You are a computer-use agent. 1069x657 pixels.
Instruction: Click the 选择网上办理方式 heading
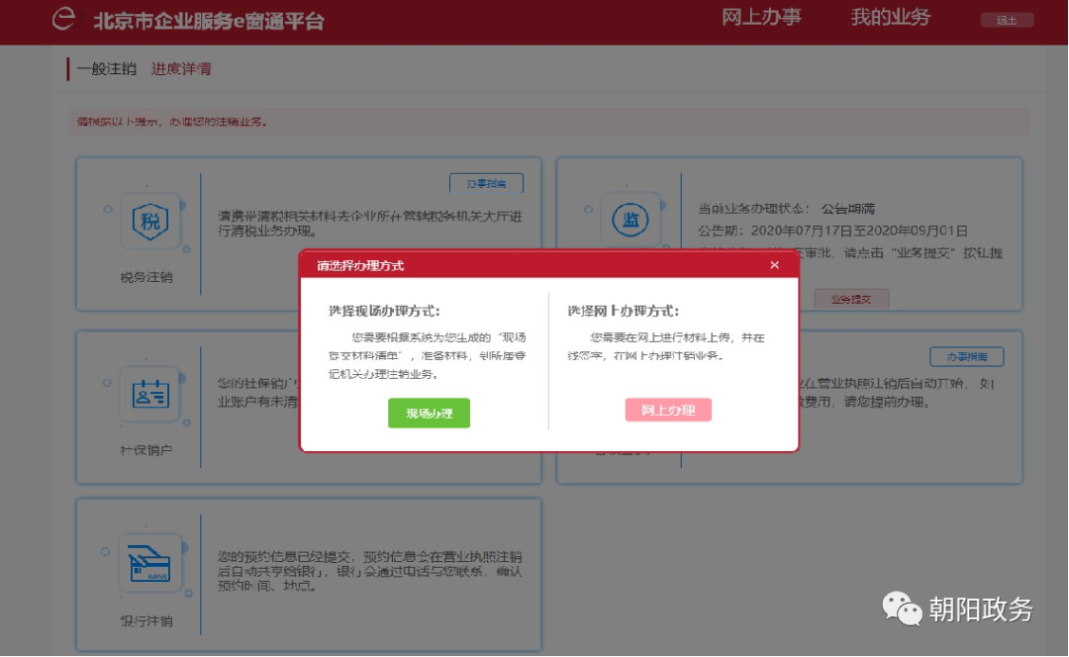(624, 311)
